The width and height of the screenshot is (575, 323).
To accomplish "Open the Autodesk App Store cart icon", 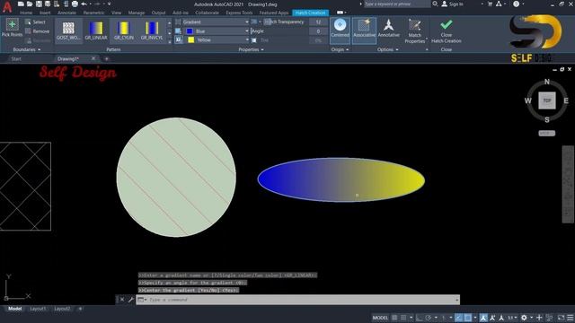I will (490, 4).
